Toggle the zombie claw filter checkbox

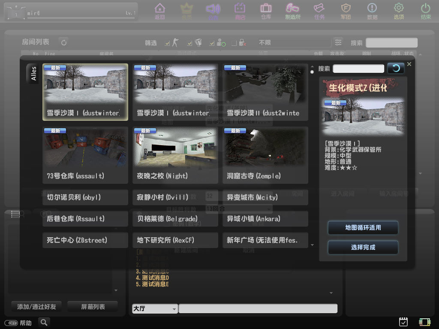(190, 43)
